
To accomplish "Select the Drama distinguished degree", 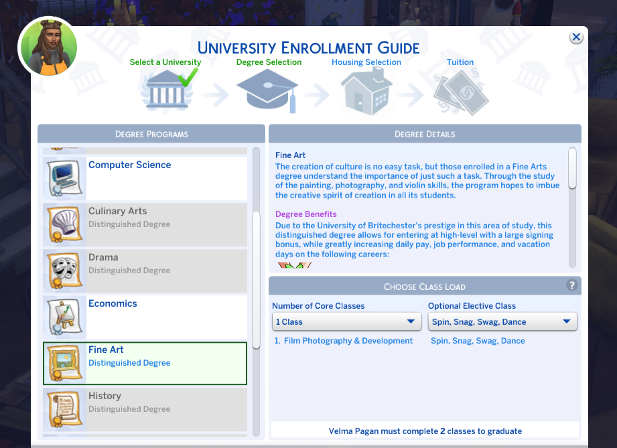I will [145, 271].
